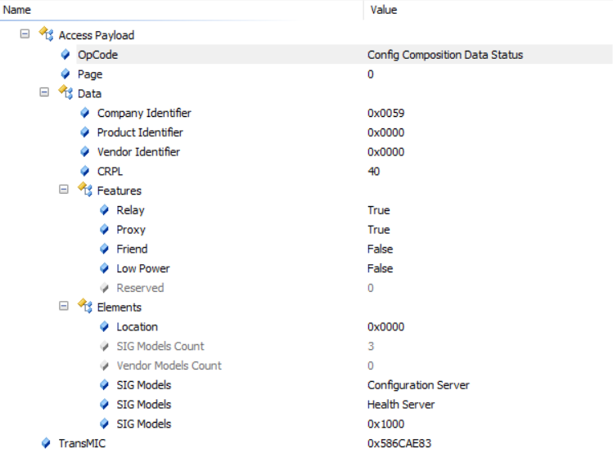The image size is (613, 453).
Task: Select the Health Server value
Action: tap(401, 404)
